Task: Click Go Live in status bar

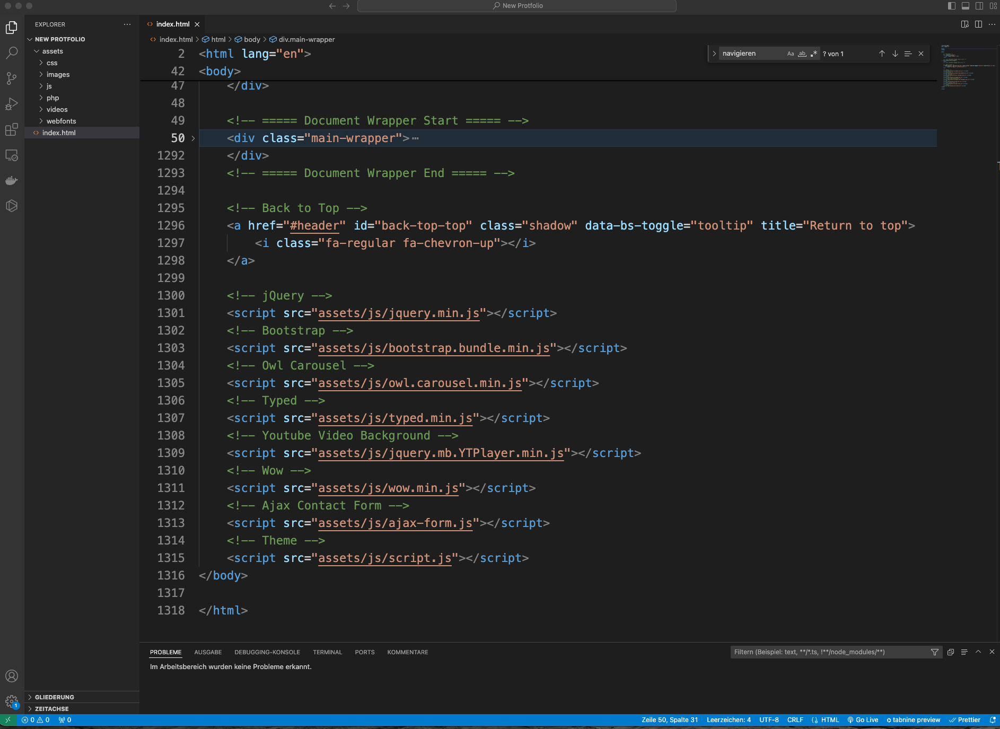Action: 863,720
